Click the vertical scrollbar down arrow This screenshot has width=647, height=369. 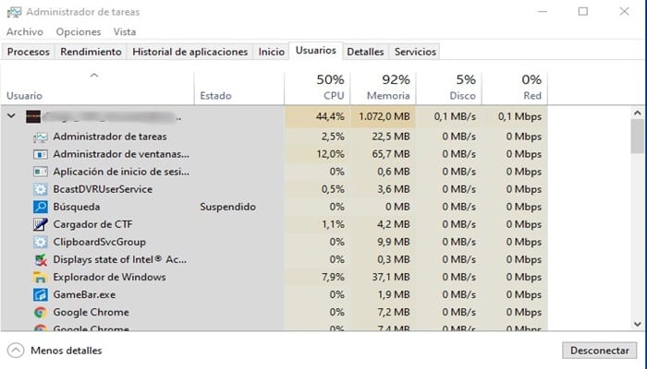coord(638,322)
